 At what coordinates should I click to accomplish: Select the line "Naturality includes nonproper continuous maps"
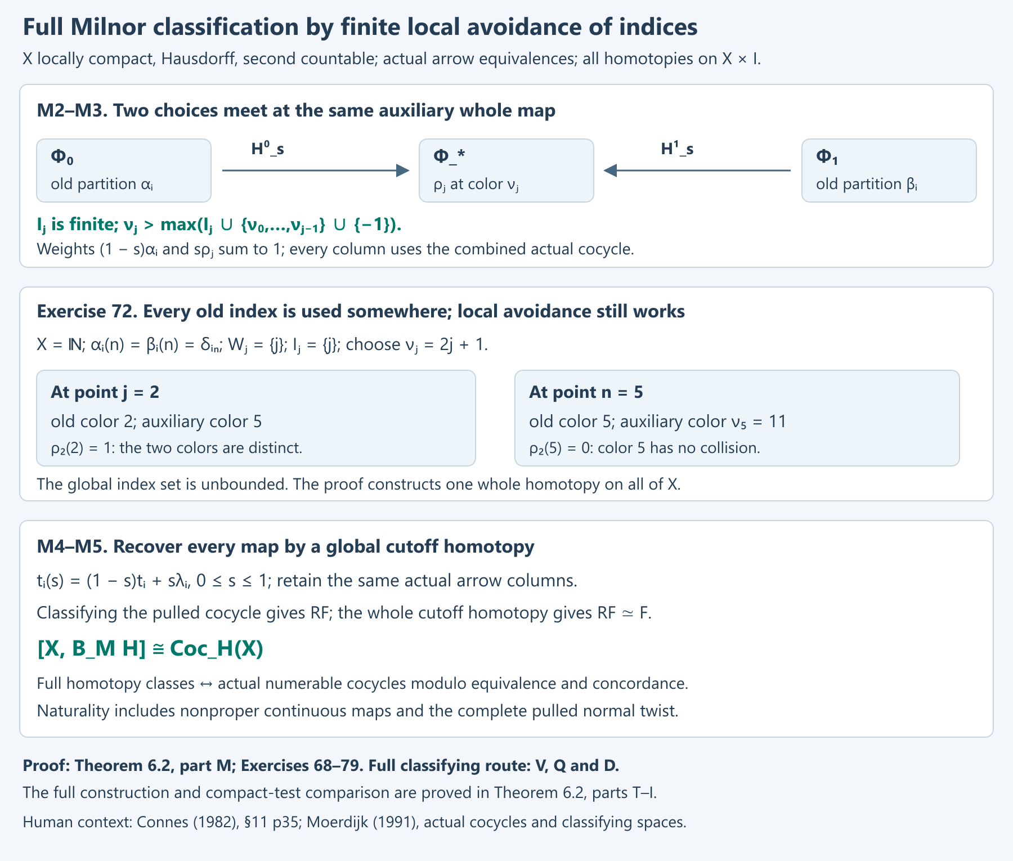[357, 711]
